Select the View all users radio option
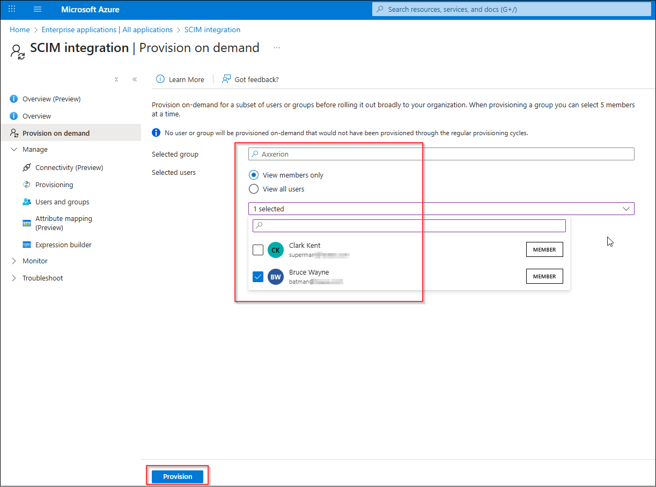 254,189
